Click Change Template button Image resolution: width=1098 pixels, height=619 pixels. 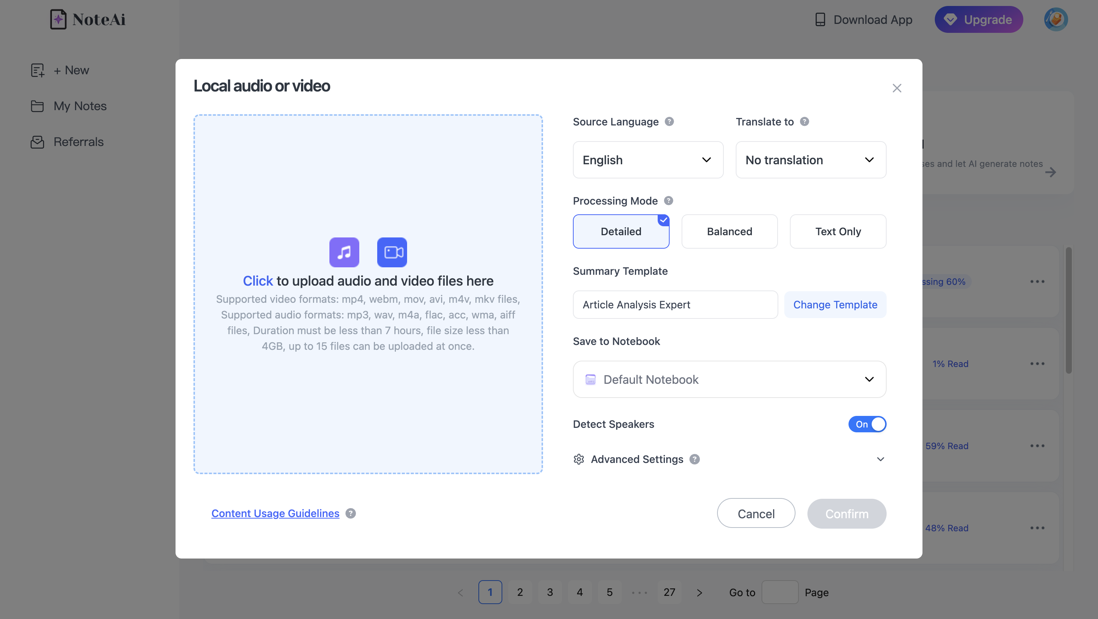tap(835, 305)
